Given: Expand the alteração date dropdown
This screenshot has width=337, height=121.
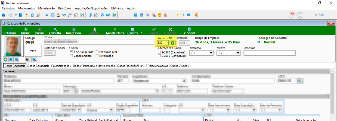Looking at the screenshot, I should (x=211, y=53).
